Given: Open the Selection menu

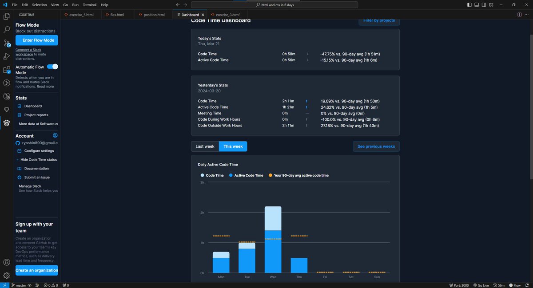Looking at the screenshot, I should (x=40, y=5).
